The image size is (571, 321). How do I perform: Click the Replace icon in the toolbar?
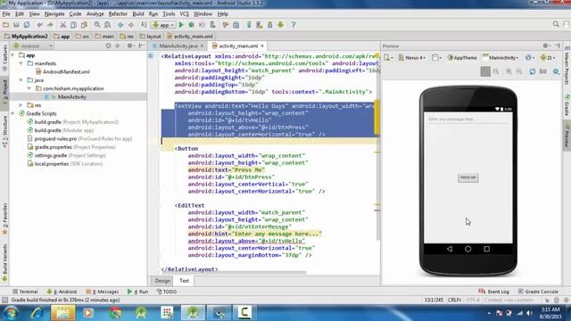pos(107,25)
